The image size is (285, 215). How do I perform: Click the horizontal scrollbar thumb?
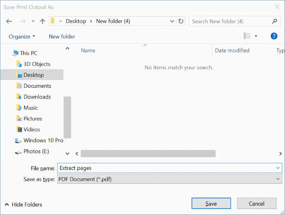(x=148, y=154)
